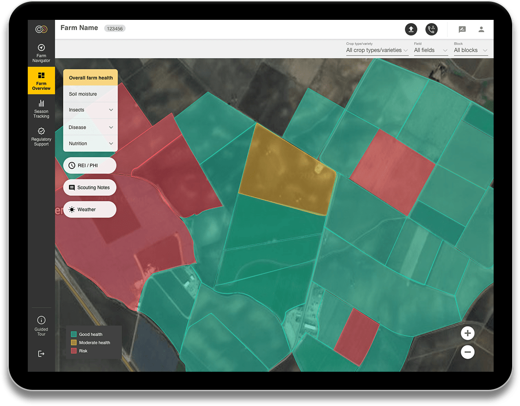Select Soil moisture layer
520x406 pixels.
[91, 94]
